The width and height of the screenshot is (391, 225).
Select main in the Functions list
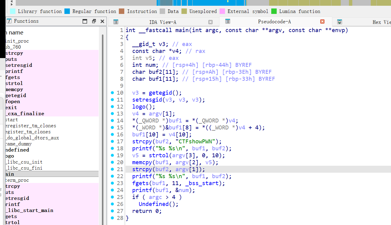tap(52, 174)
